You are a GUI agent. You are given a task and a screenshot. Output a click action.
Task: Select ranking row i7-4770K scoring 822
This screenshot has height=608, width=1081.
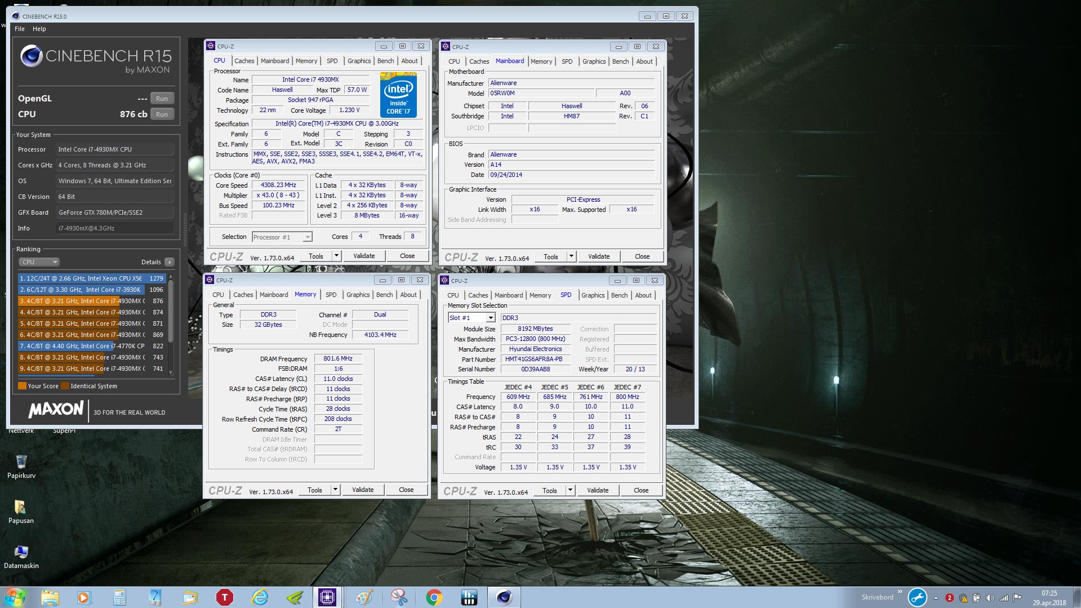pos(91,346)
